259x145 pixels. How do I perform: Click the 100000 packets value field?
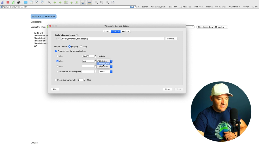click(x=88, y=56)
